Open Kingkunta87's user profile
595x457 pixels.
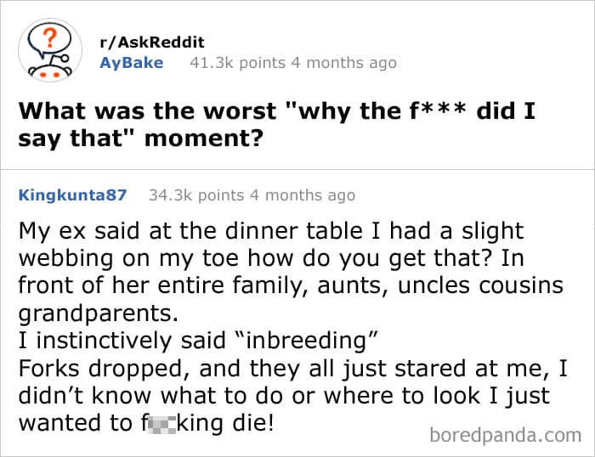tap(72, 195)
